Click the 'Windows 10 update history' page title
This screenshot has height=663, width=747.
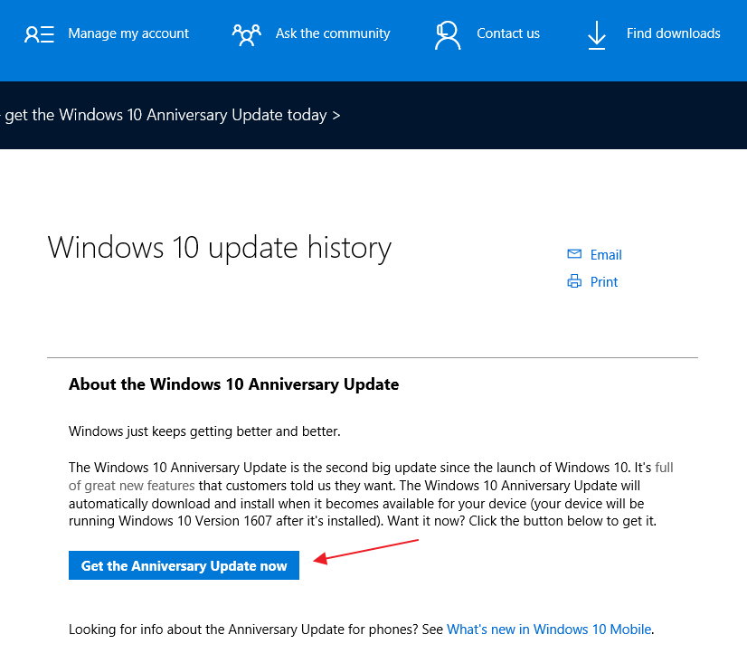click(219, 248)
